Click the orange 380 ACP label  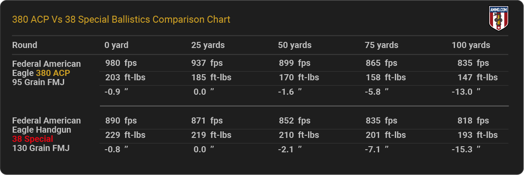point(53,73)
